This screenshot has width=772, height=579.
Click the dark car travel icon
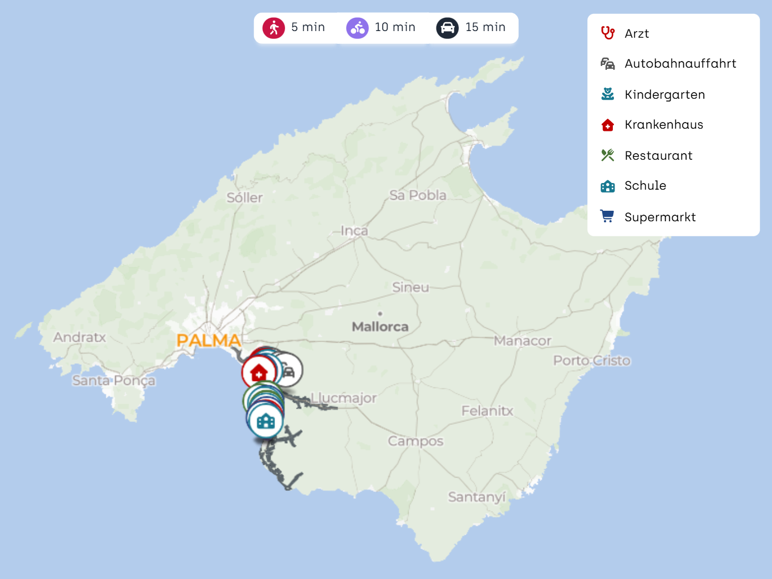tap(448, 28)
